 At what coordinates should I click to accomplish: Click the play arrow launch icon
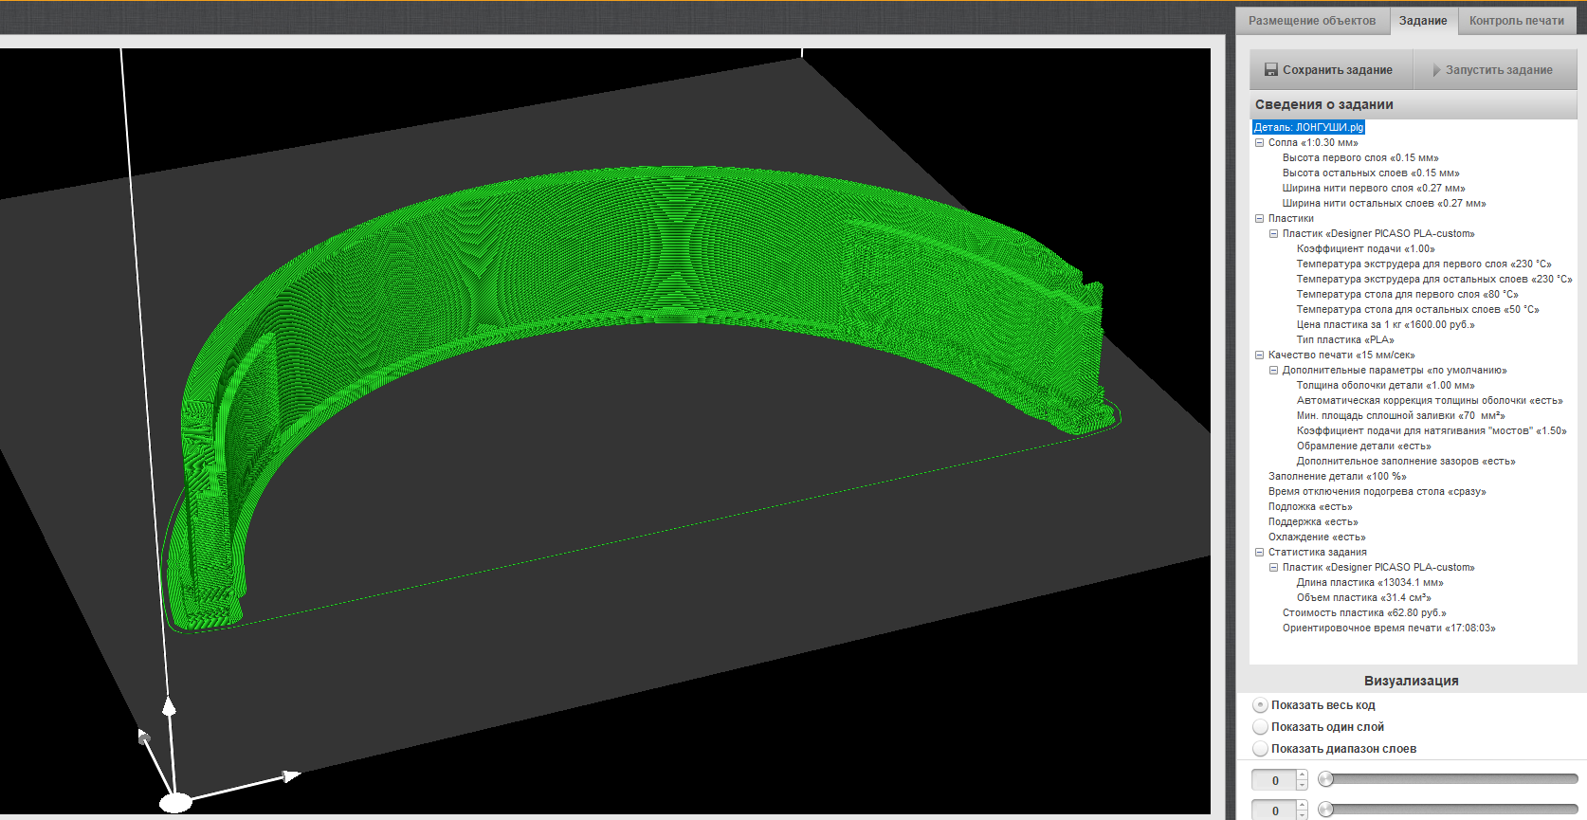[1436, 70]
